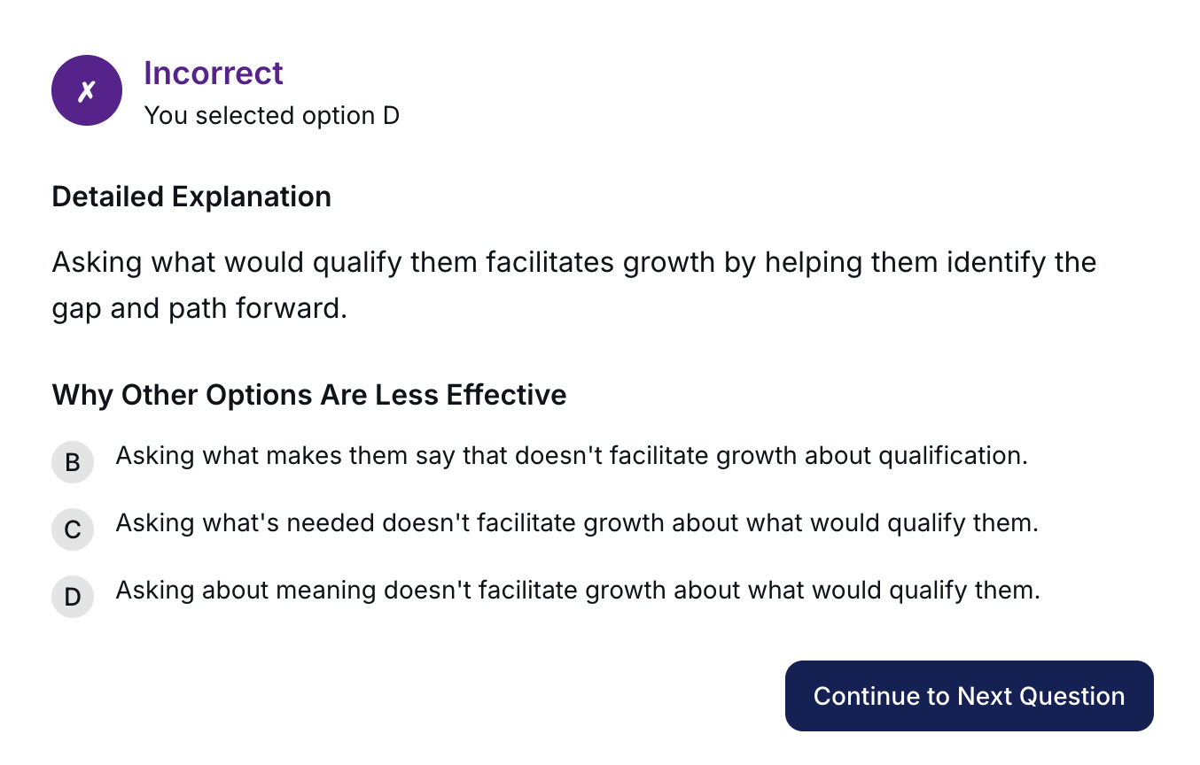The image size is (1200, 765).
Task: Select the 'Asking about meaning' explanation
Action: pyautogui.click(x=577, y=591)
